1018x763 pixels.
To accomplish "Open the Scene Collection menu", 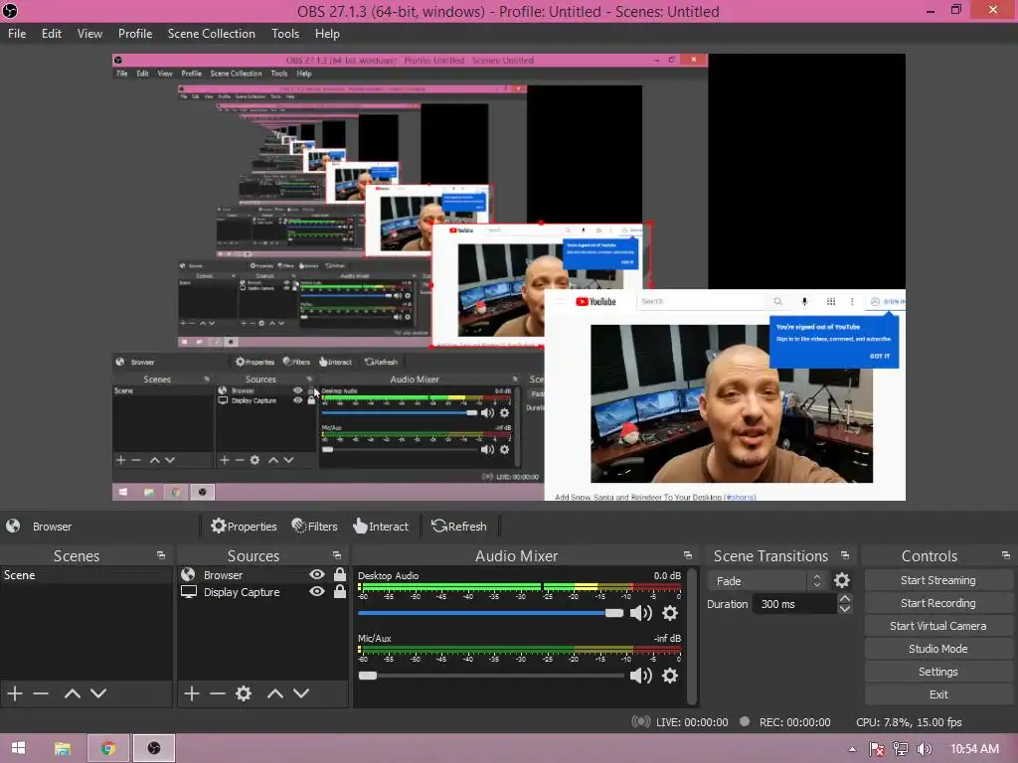I will (211, 34).
